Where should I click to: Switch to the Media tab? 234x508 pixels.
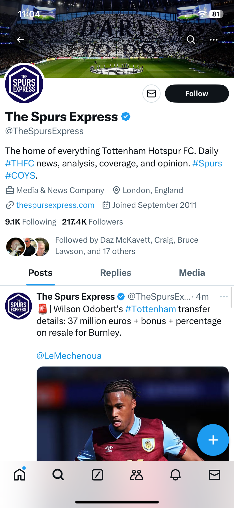click(192, 273)
